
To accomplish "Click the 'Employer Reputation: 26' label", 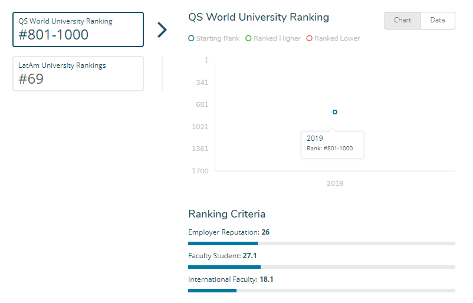I will pos(229,232).
